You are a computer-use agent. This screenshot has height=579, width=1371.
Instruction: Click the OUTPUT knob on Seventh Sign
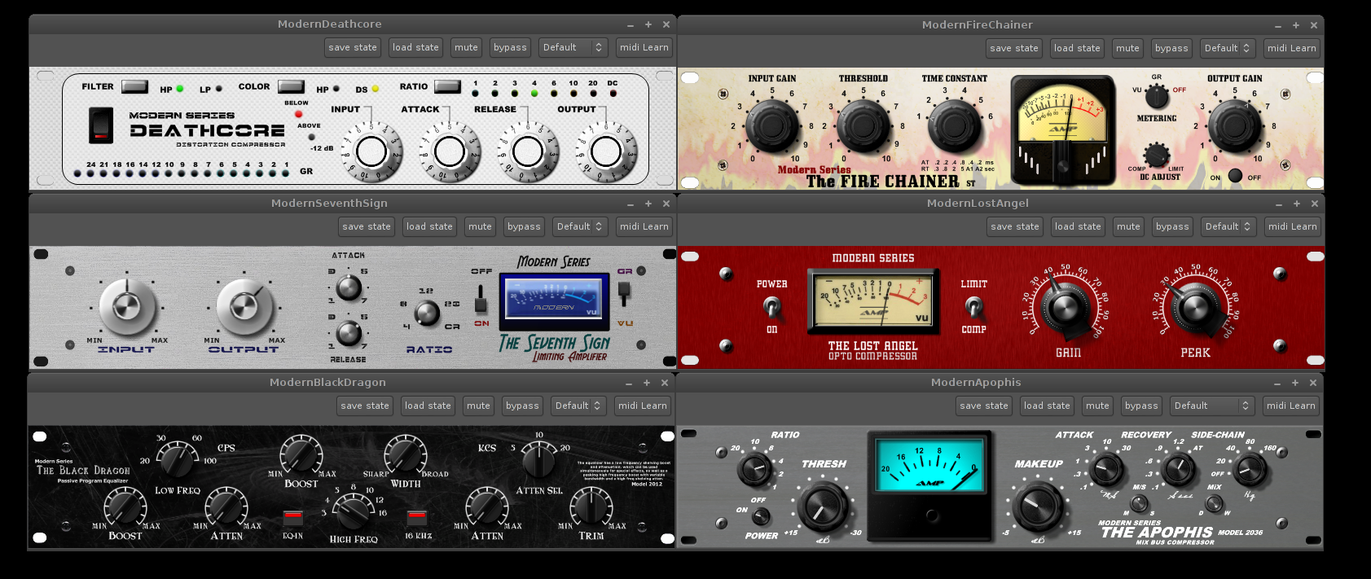pyautogui.click(x=244, y=306)
